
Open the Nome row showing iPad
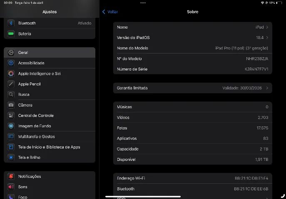pyautogui.click(x=193, y=27)
